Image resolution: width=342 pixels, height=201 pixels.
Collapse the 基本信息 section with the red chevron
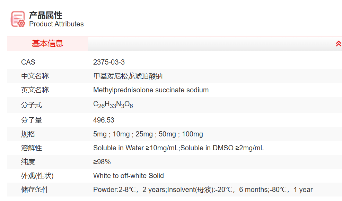coord(338,44)
